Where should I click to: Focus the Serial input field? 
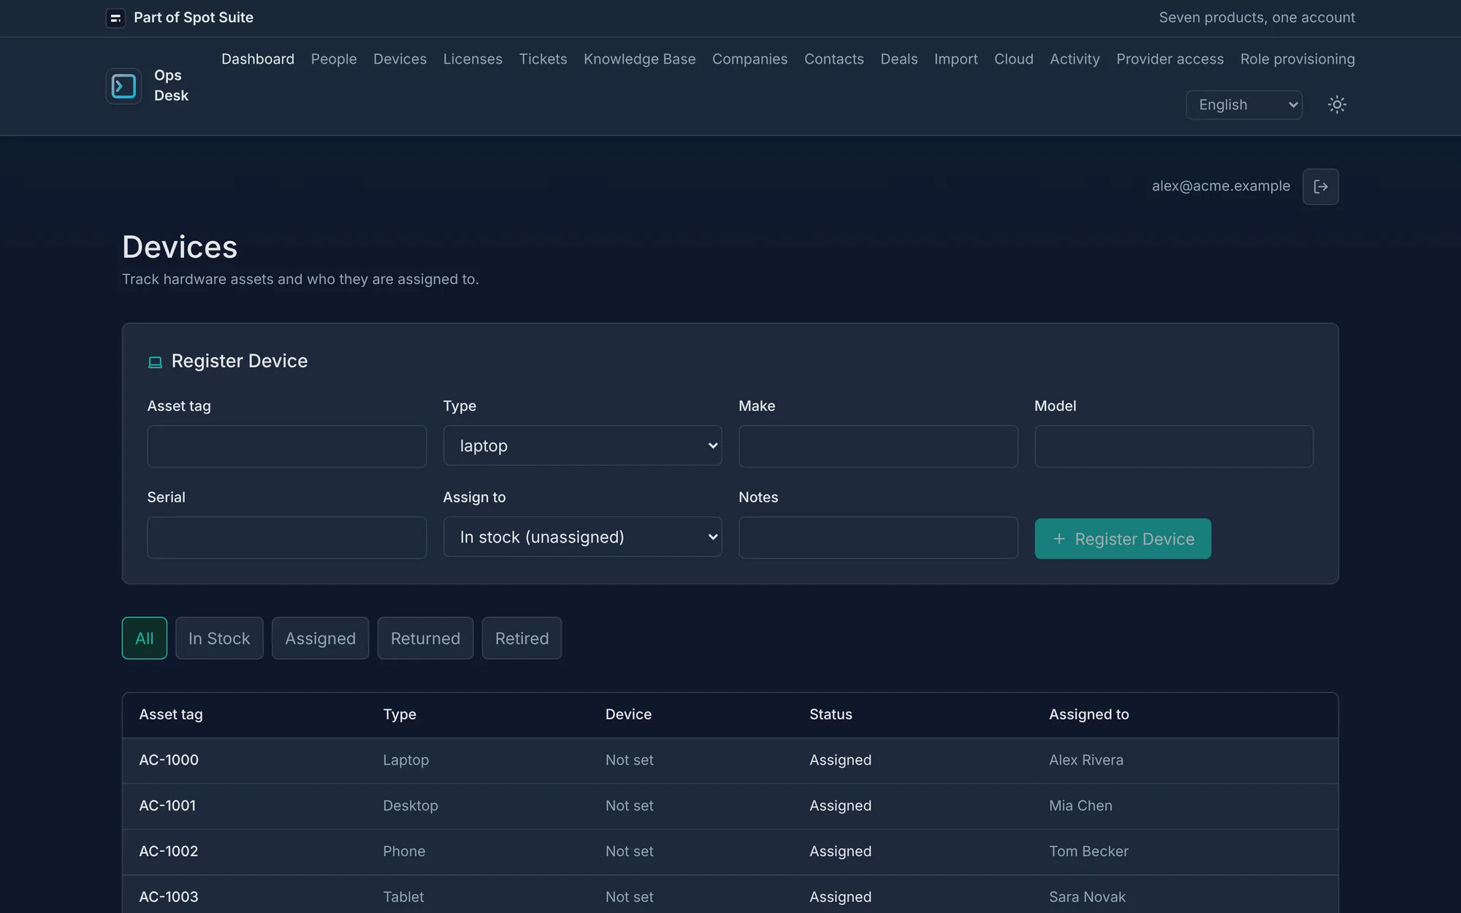click(x=286, y=538)
